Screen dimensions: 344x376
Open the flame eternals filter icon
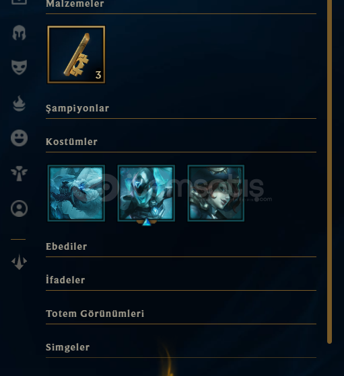[19, 103]
